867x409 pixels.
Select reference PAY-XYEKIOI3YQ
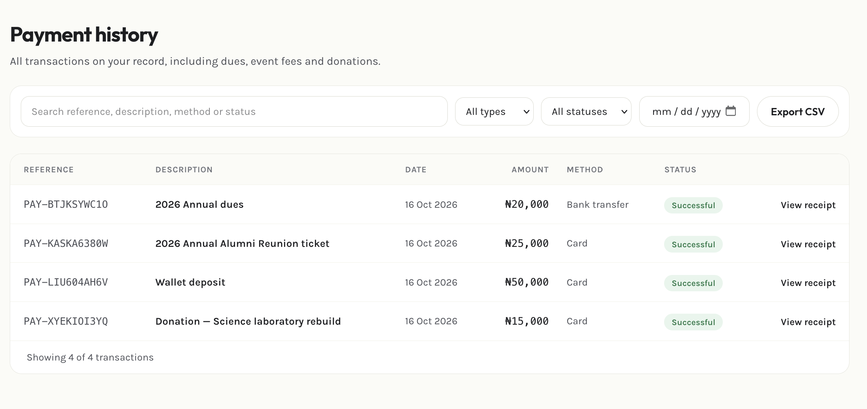tap(66, 321)
